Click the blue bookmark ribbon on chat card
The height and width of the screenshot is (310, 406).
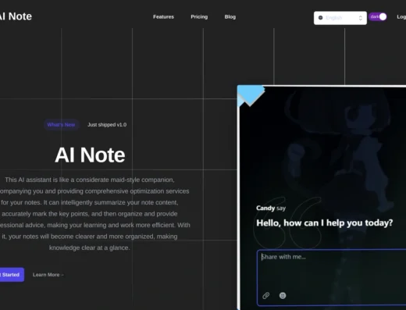tap(251, 96)
